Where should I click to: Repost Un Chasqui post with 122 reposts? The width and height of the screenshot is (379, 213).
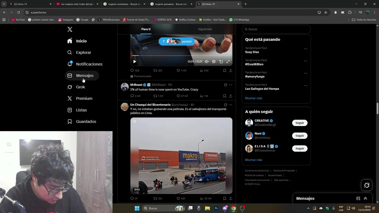point(158,199)
